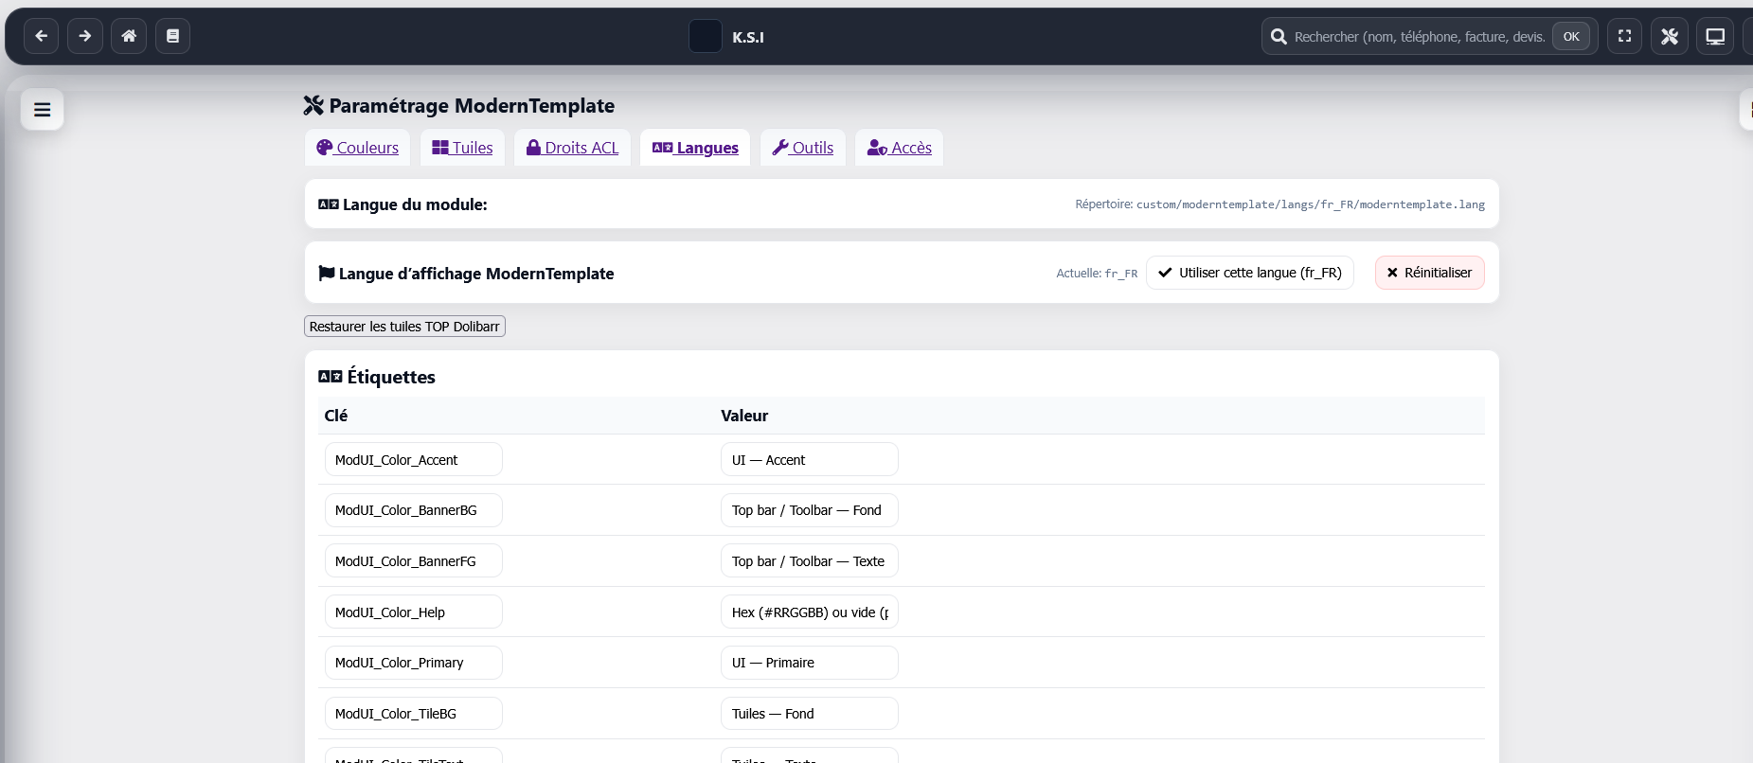Screen dimensions: 1753x763
Task: Edit the ModUI_Color_BannerBG key field
Action: (414, 510)
